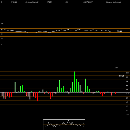Screen dimensions: 130x130
Task: Click the 80 label on MR axis
Action: pyautogui.click(x=127, y=77)
